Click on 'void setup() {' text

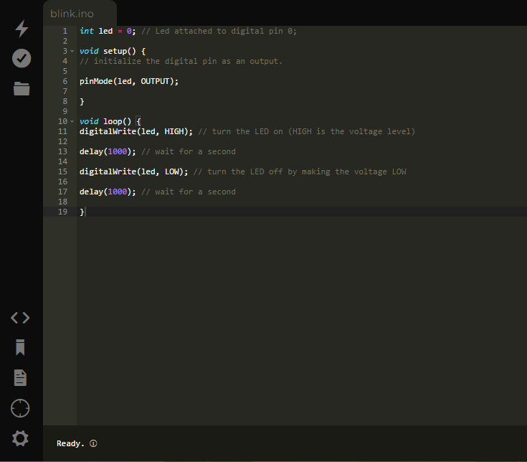pyautogui.click(x=113, y=51)
